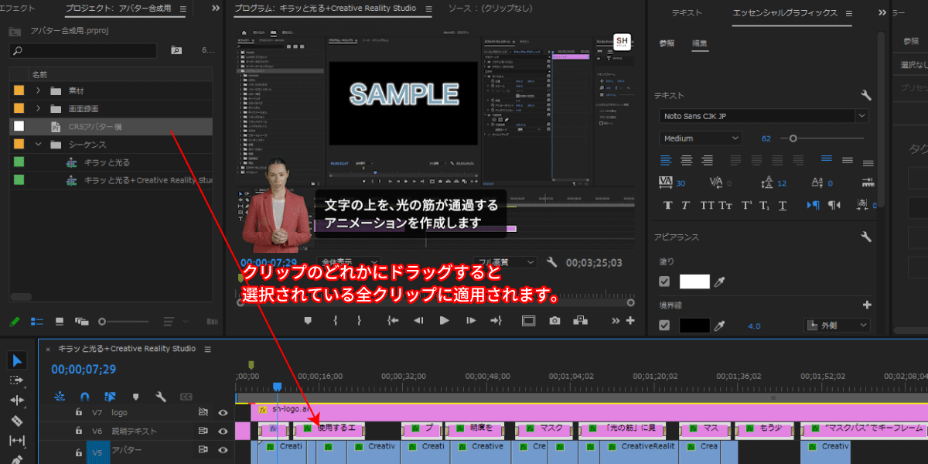The width and height of the screenshot is (928, 464).
Task: Toggle timeline Snap magnet icon
Action: pos(85,397)
